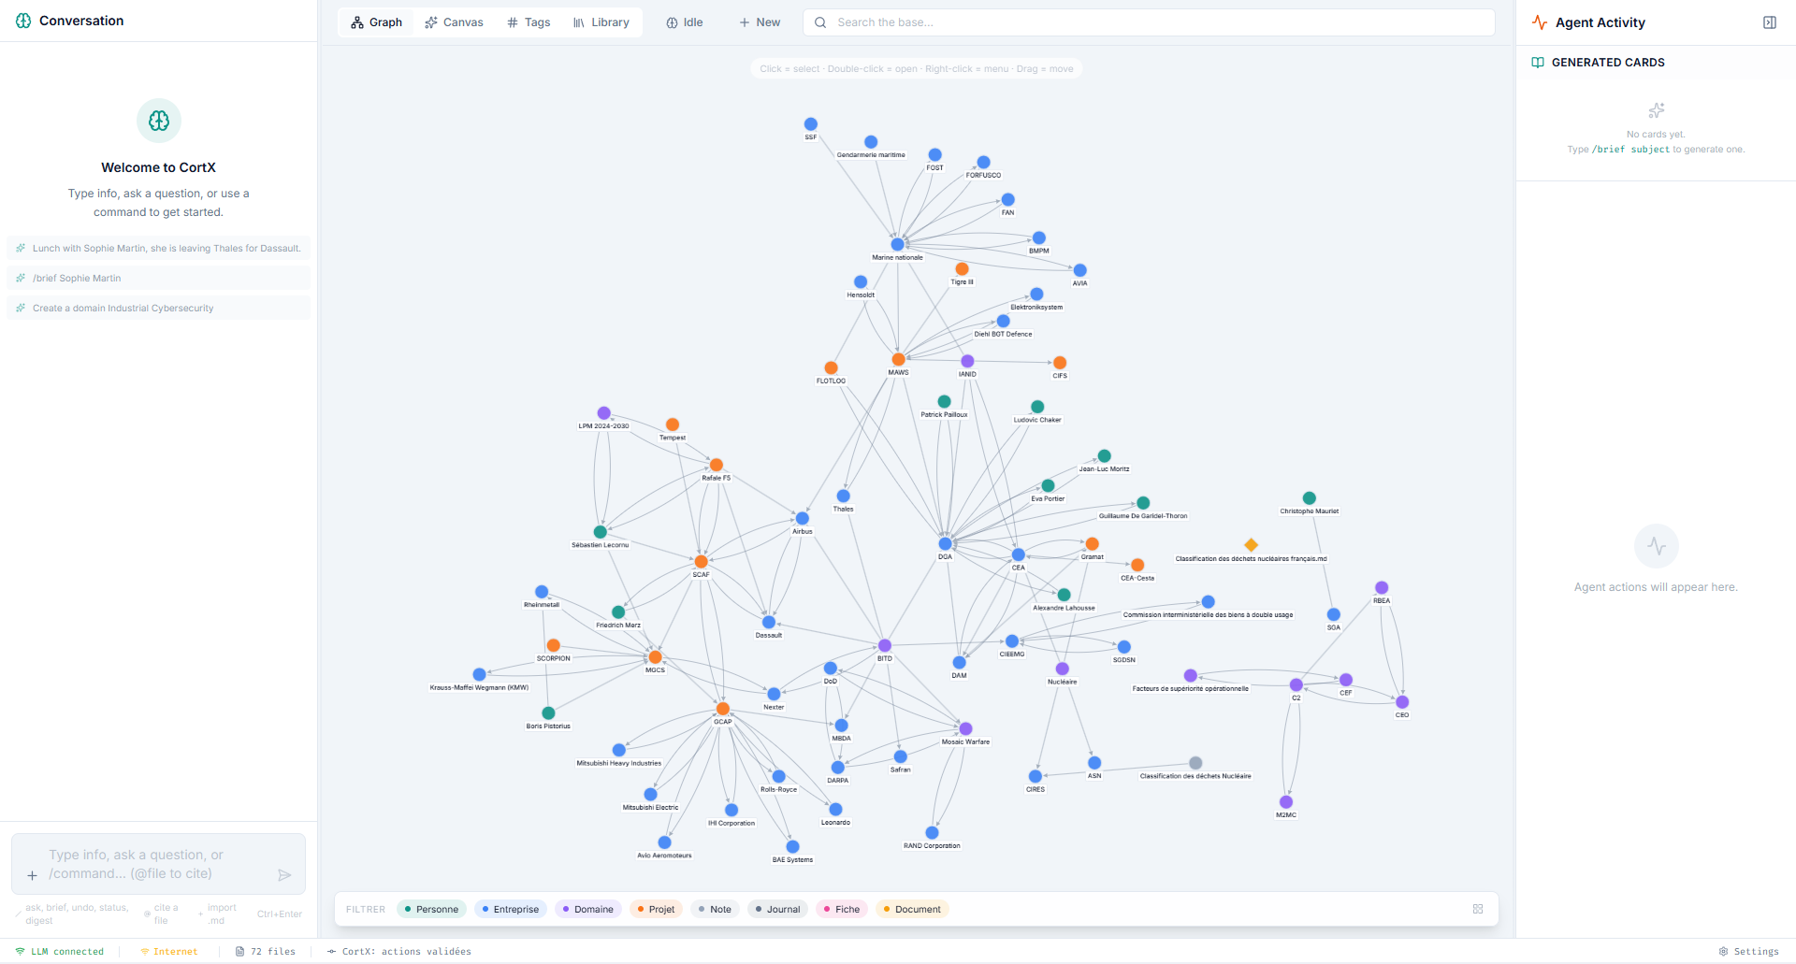Select the Idle mode icon in the toolbar
This screenshot has width=1796, height=964.
(672, 22)
